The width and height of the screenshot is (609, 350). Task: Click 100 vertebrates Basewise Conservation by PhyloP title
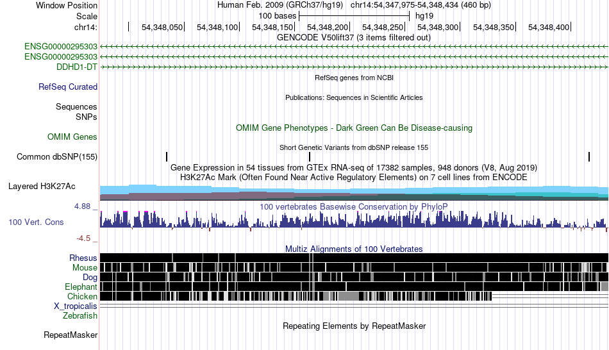tap(354, 206)
